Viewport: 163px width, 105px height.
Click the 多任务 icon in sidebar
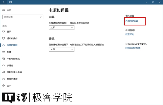click(4, 65)
